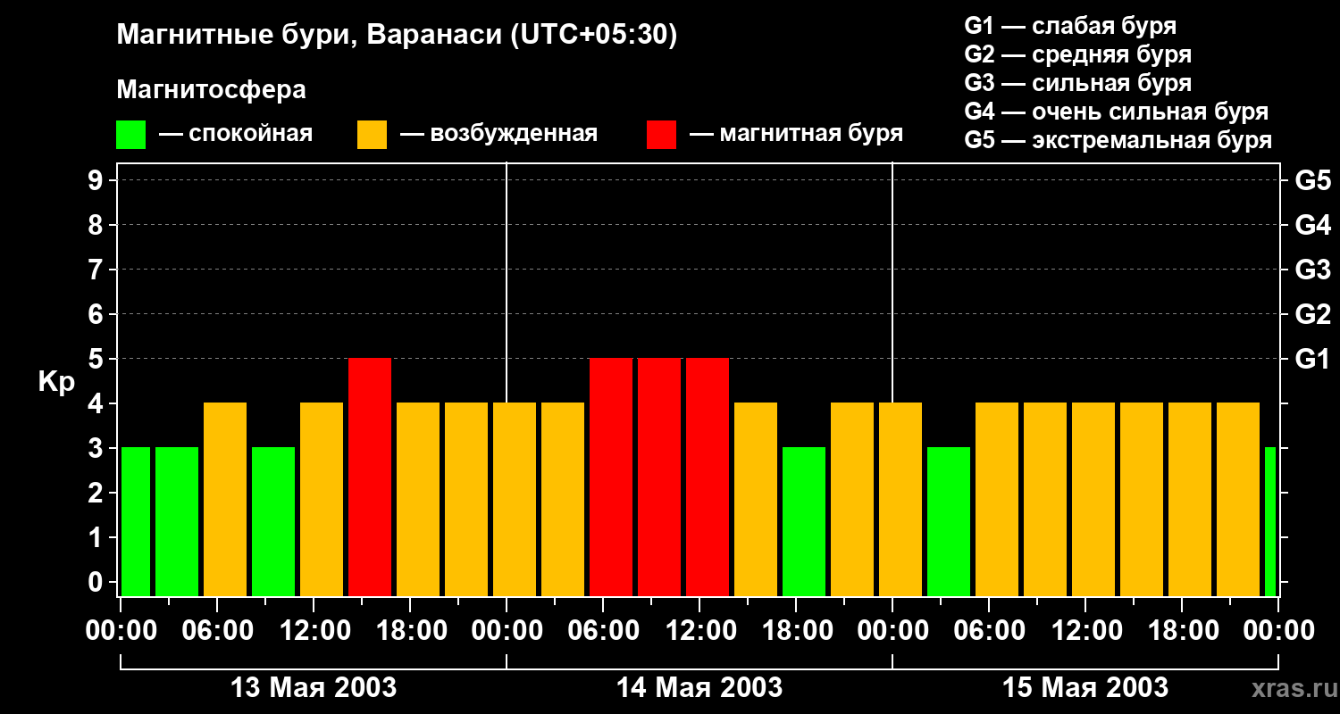1340x714 pixels.
Task: Select the last red bar on 14 May
Action: [708, 477]
